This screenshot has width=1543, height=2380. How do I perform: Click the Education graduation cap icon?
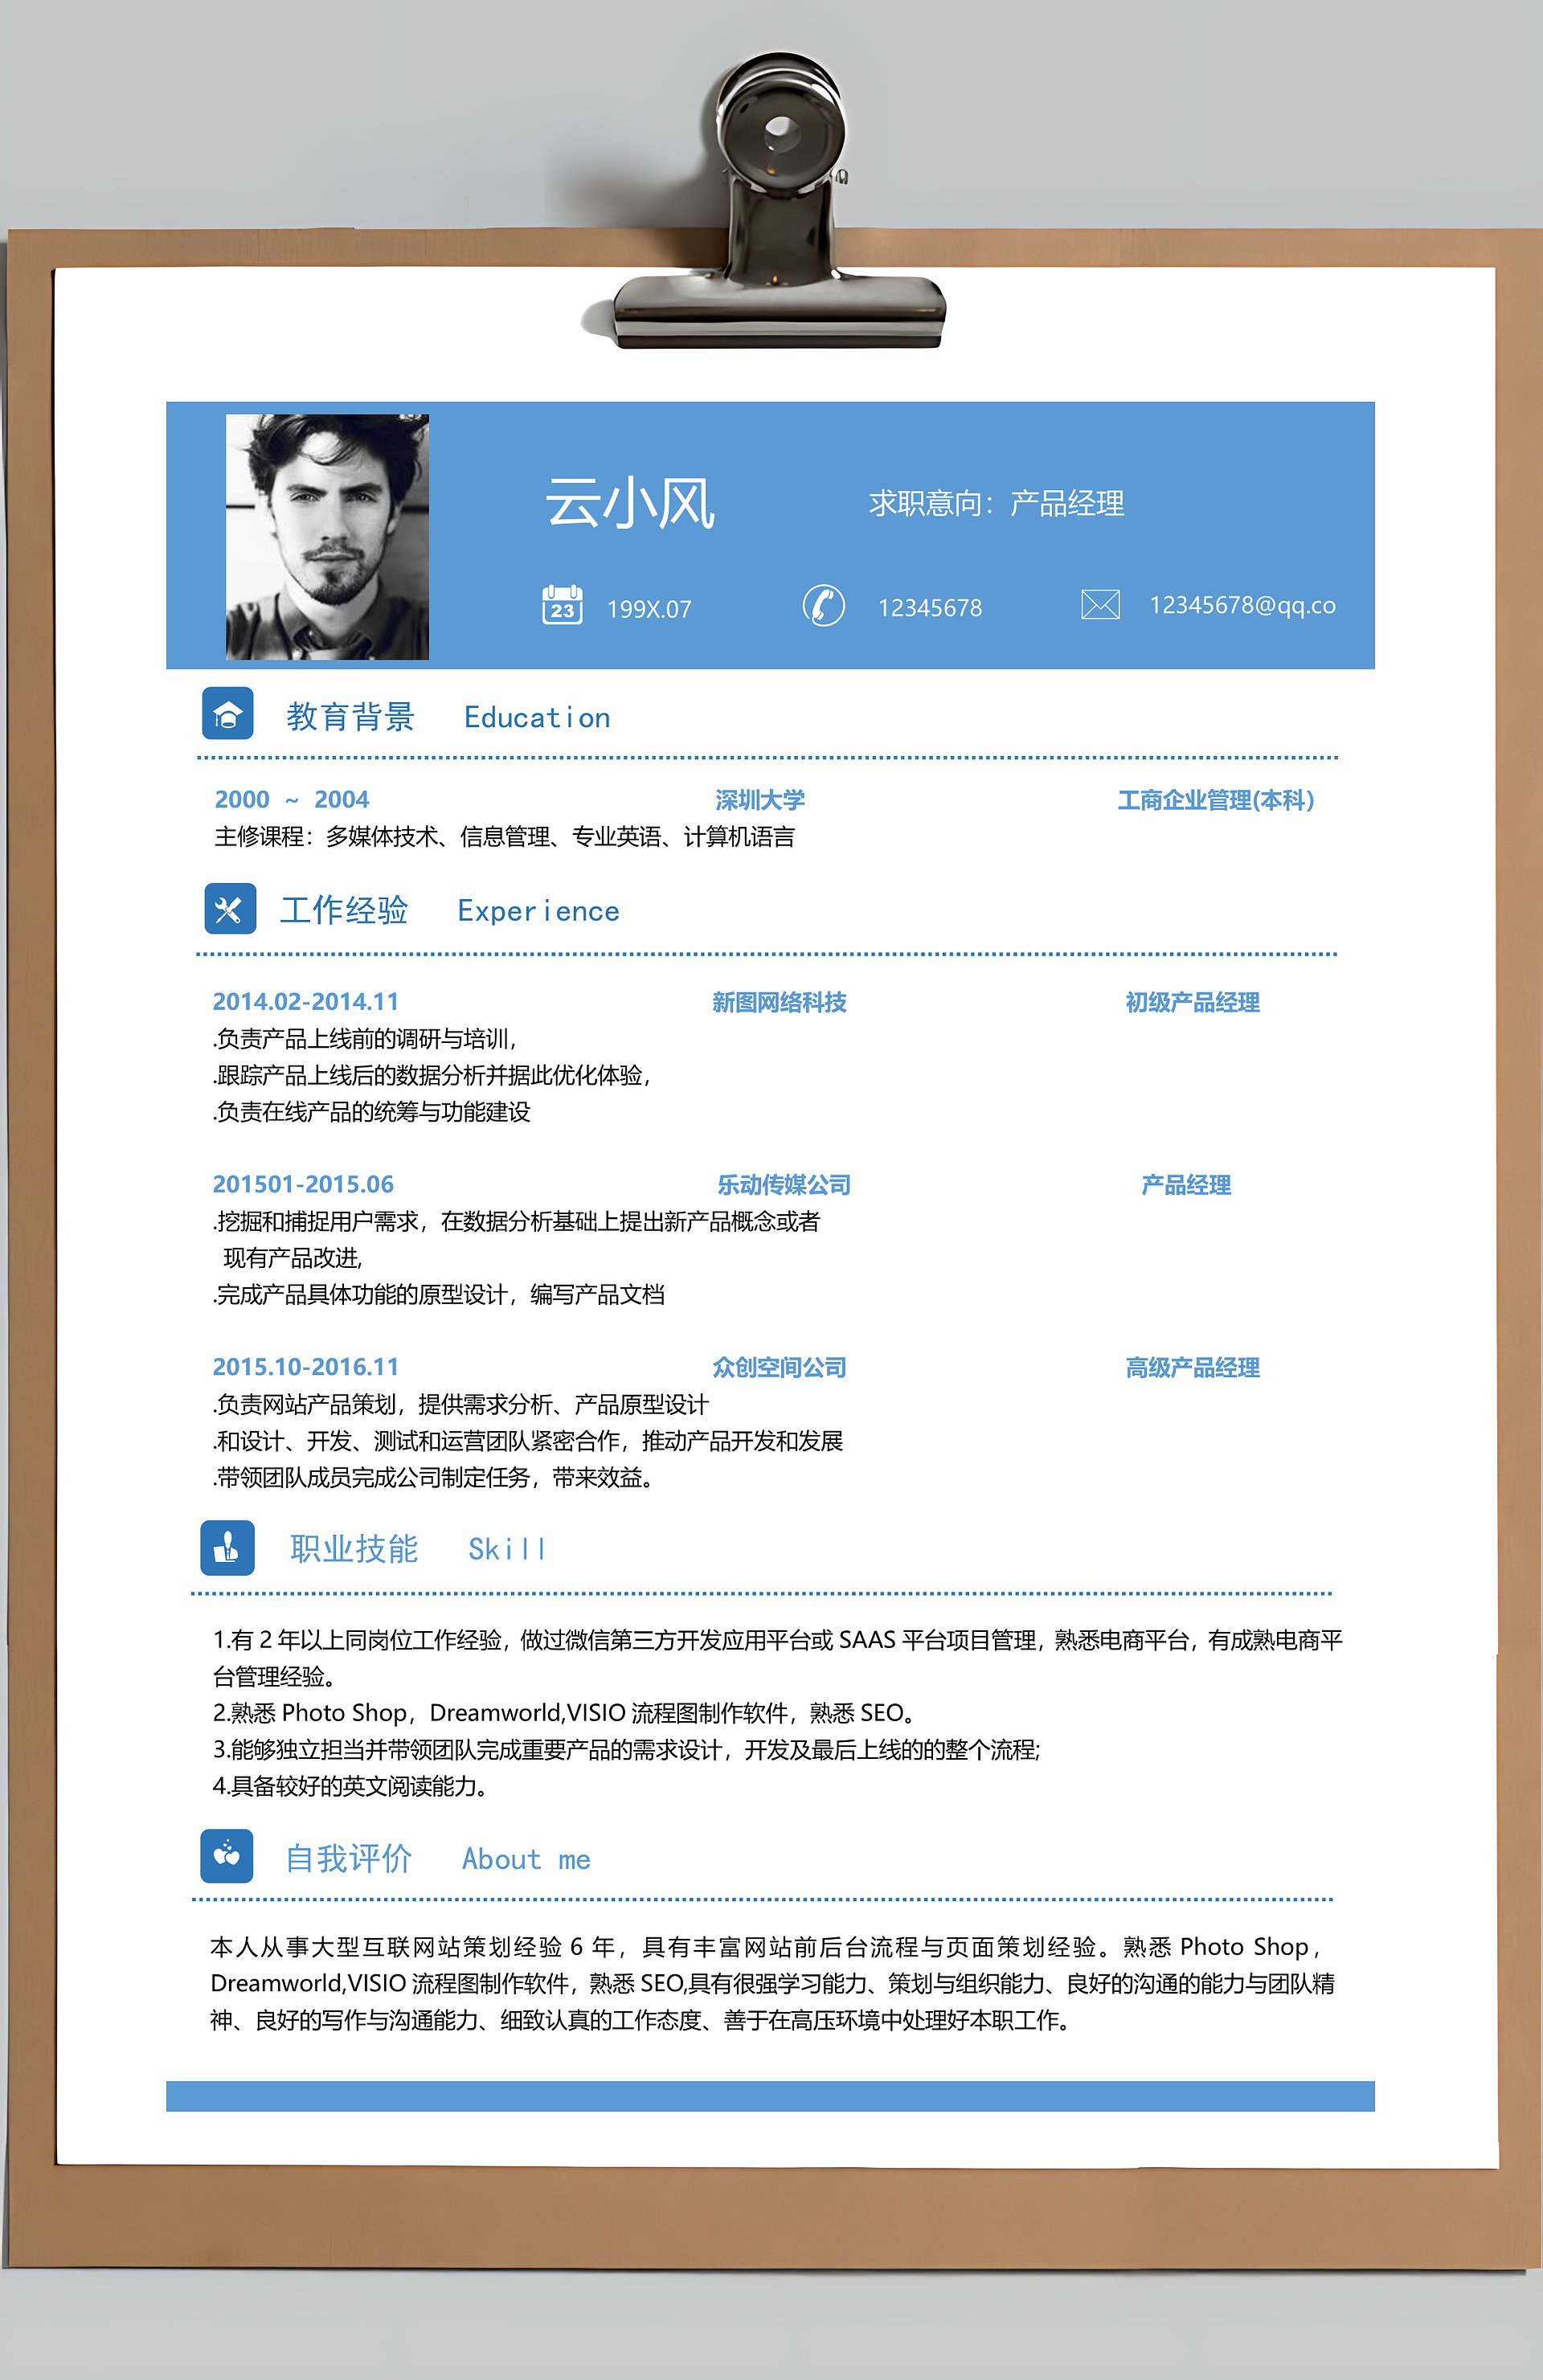(x=228, y=714)
